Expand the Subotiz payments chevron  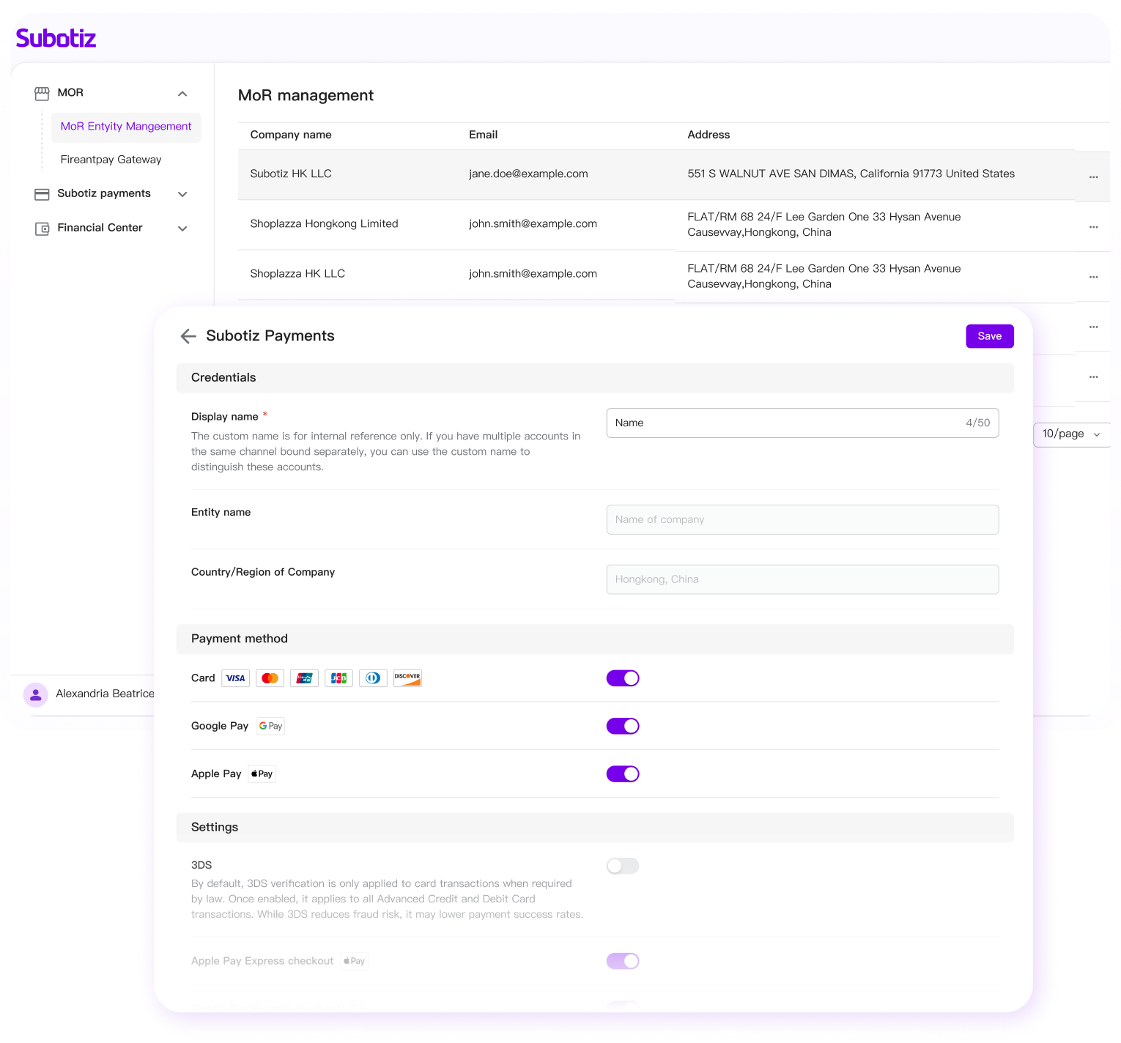click(182, 194)
